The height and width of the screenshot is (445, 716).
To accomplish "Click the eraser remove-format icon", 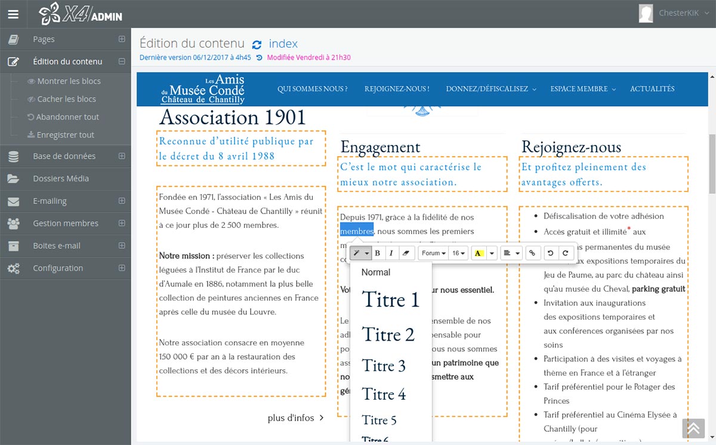I will [x=406, y=254].
